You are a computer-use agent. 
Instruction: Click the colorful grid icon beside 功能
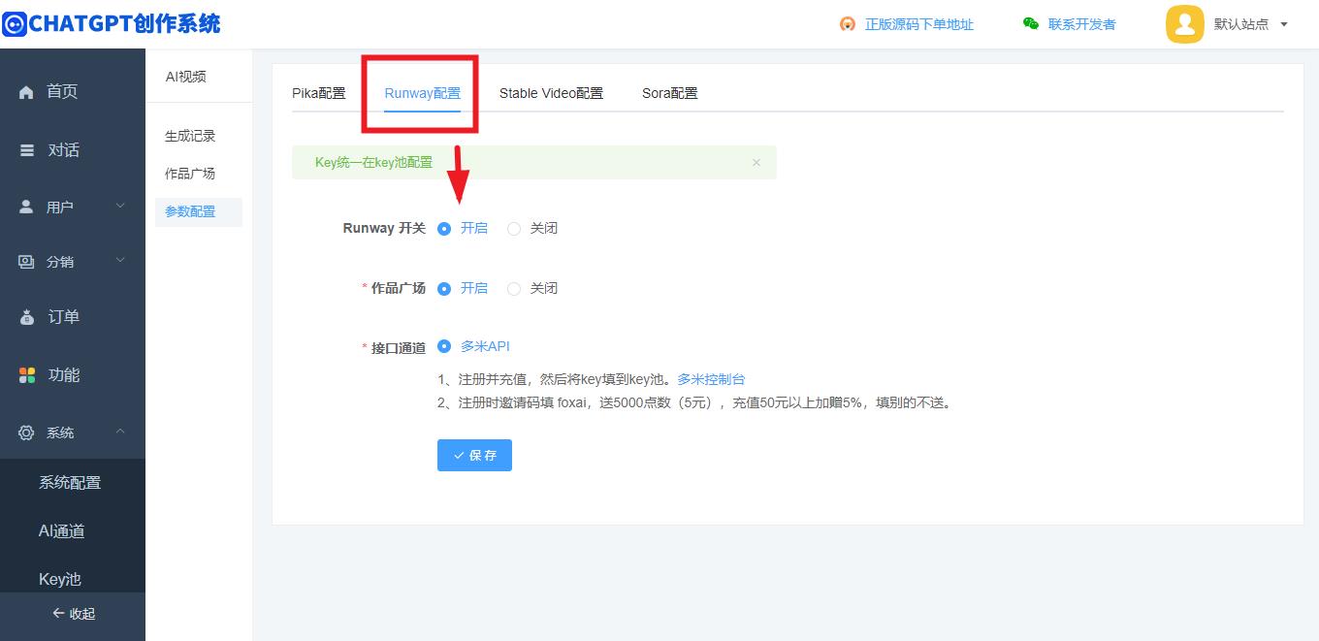[x=27, y=375]
